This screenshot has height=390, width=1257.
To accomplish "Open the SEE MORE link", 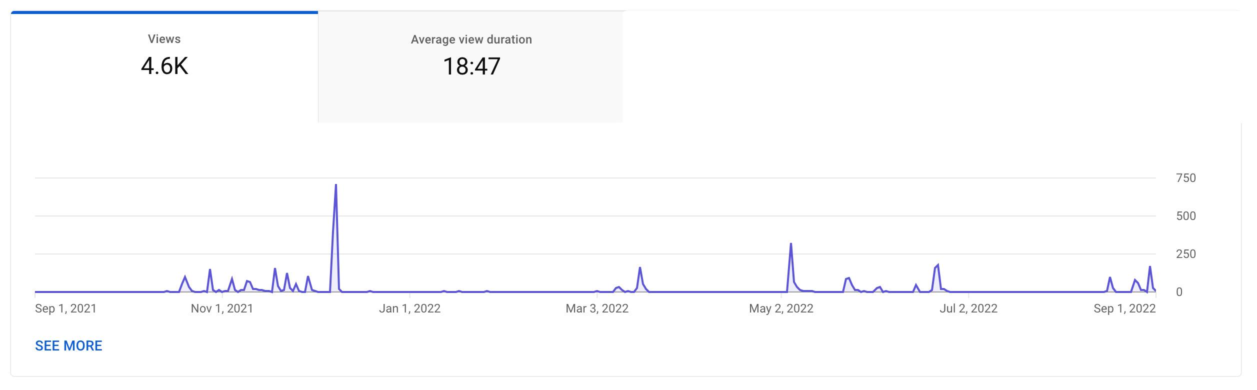I will (68, 345).
